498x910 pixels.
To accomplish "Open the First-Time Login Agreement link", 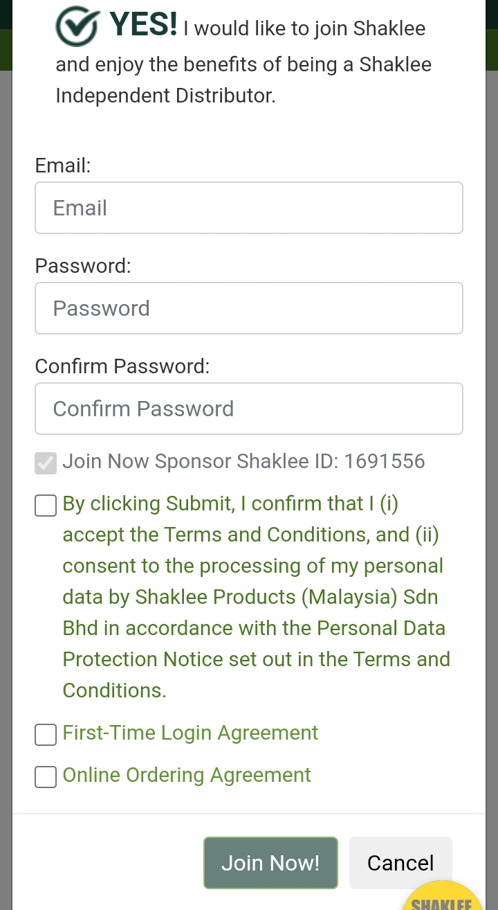I will click(x=190, y=733).
